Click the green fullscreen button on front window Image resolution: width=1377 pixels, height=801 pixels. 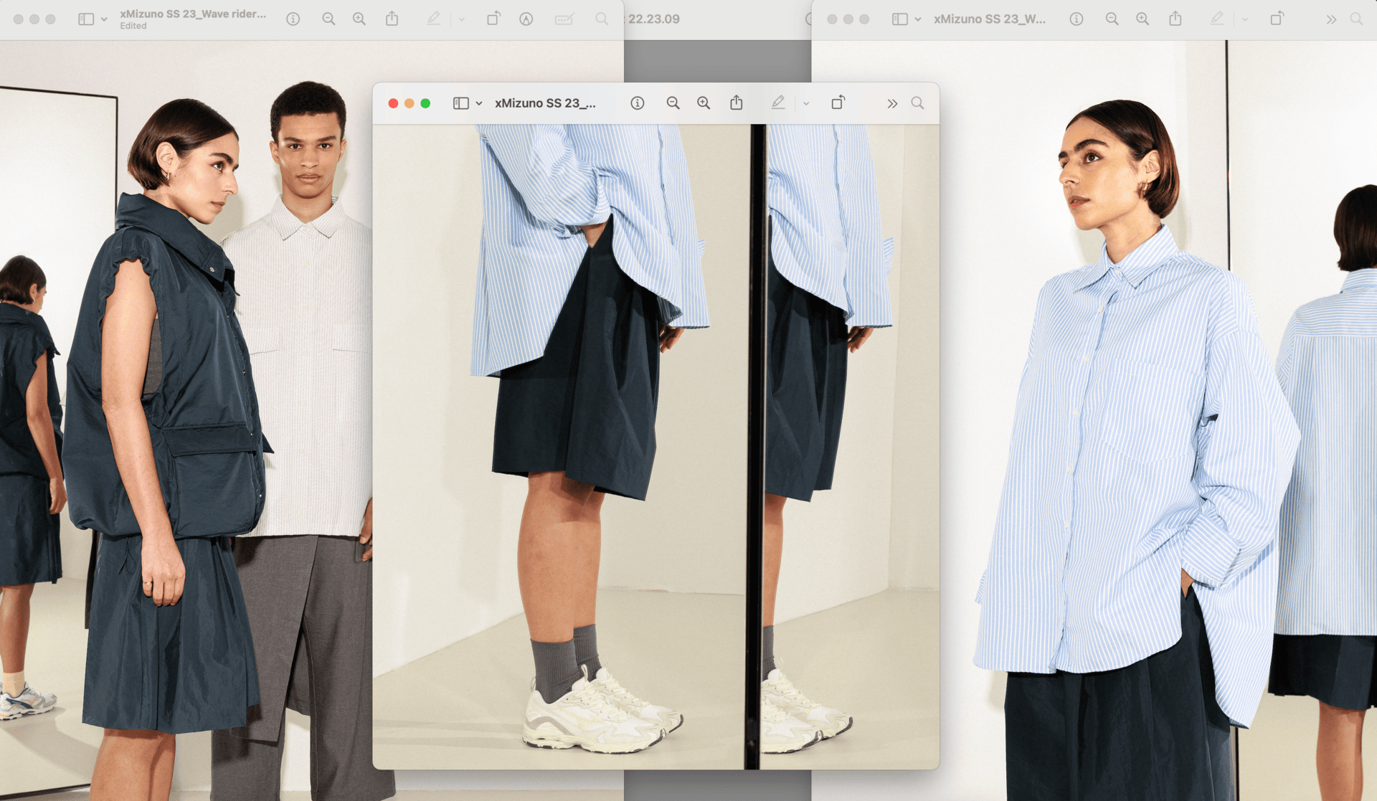tap(425, 103)
